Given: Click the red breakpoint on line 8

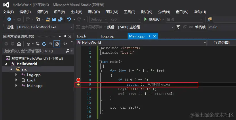Looking at the screenshot, I should [x=78, y=80].
